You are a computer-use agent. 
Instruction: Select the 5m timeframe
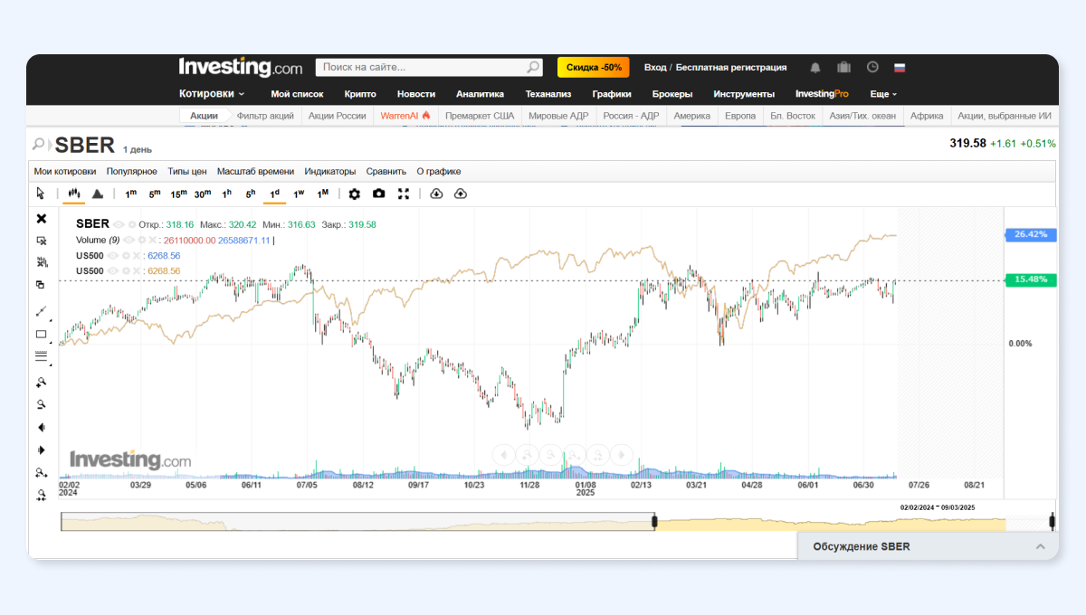pyautogui.click(x=155, y=194)
